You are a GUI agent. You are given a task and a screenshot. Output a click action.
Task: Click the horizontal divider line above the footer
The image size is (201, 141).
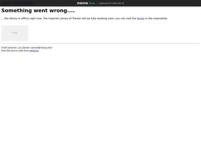(100, 43)
